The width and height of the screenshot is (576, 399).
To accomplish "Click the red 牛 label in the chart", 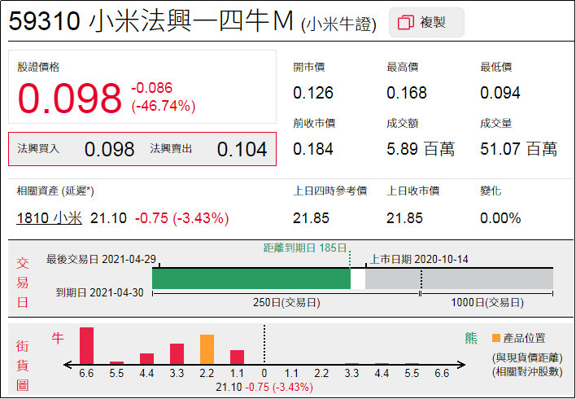I will (x=58, y=338).
